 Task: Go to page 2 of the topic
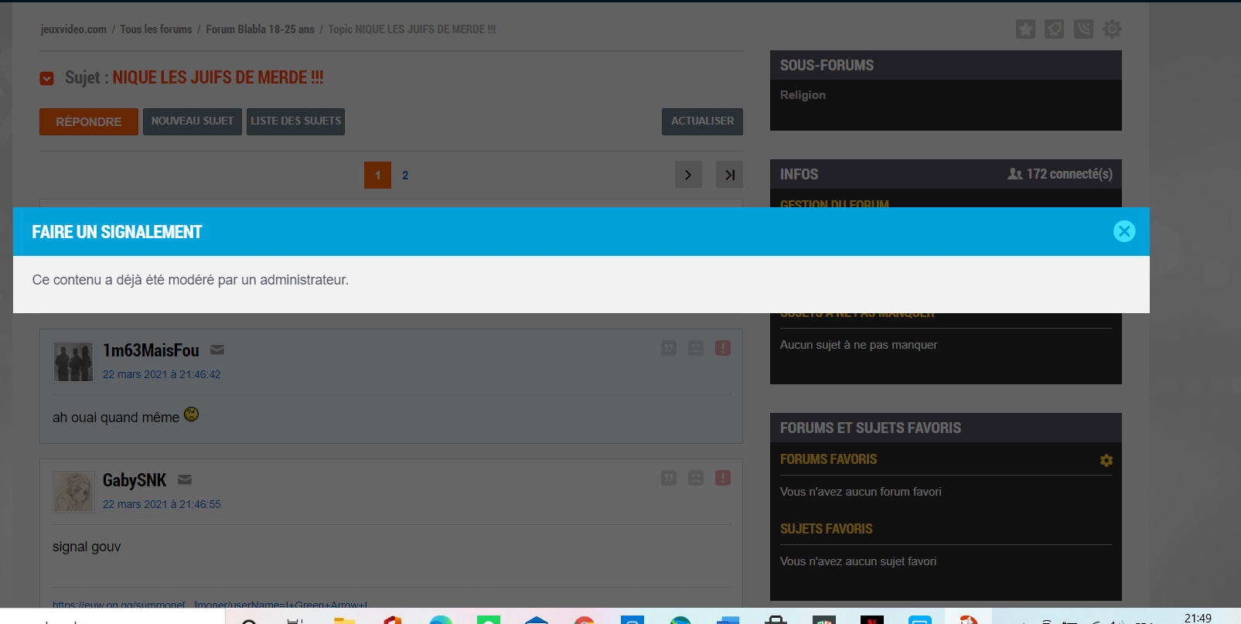[405, 175]
